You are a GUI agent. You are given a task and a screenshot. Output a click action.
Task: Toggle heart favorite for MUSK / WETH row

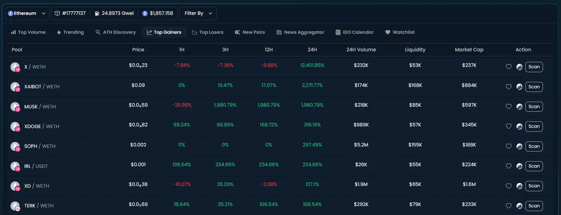tap(509, 107)
